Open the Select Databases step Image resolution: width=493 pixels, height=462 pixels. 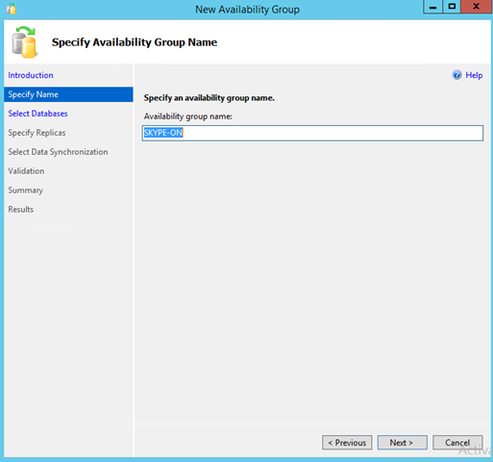(37, 114)
